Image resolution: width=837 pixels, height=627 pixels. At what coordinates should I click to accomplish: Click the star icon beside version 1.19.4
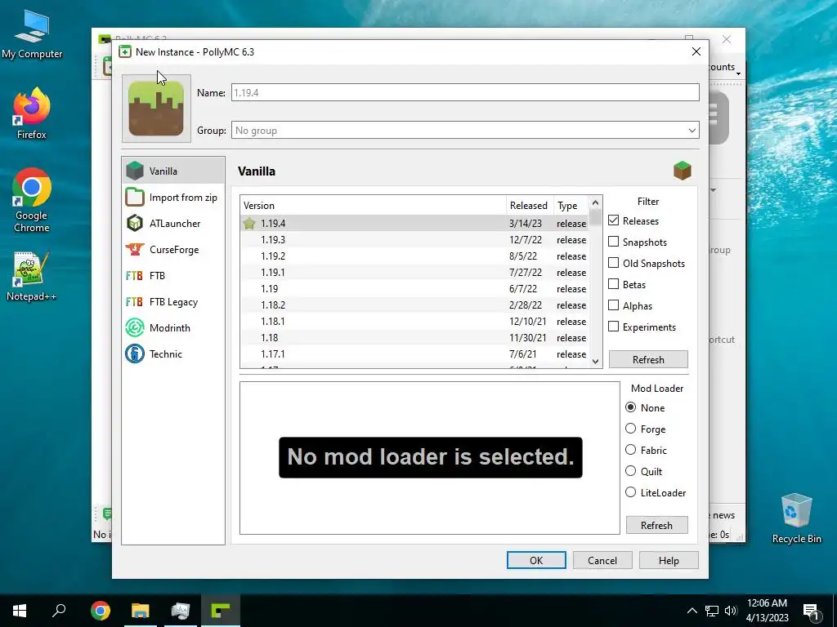(249, 224)
